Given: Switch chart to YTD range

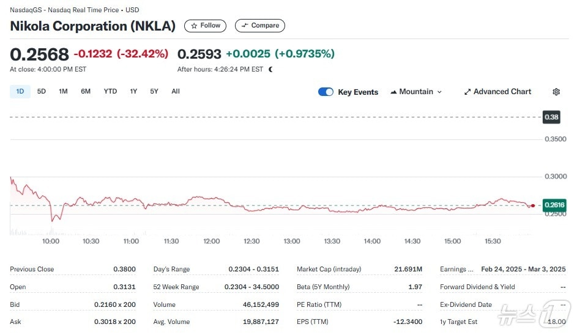Looking at the screenshot, I should point(110,92).
